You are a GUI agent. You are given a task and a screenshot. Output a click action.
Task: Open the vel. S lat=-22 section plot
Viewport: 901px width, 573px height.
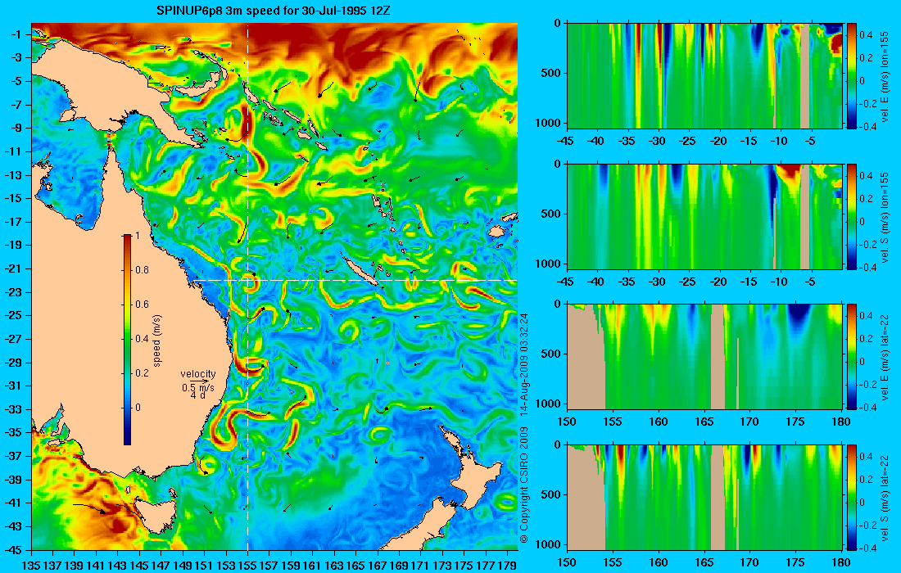704,497
